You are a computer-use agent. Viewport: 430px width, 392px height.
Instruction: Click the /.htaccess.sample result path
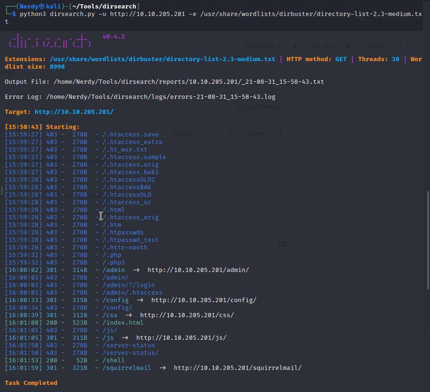[x=134, y=157]
